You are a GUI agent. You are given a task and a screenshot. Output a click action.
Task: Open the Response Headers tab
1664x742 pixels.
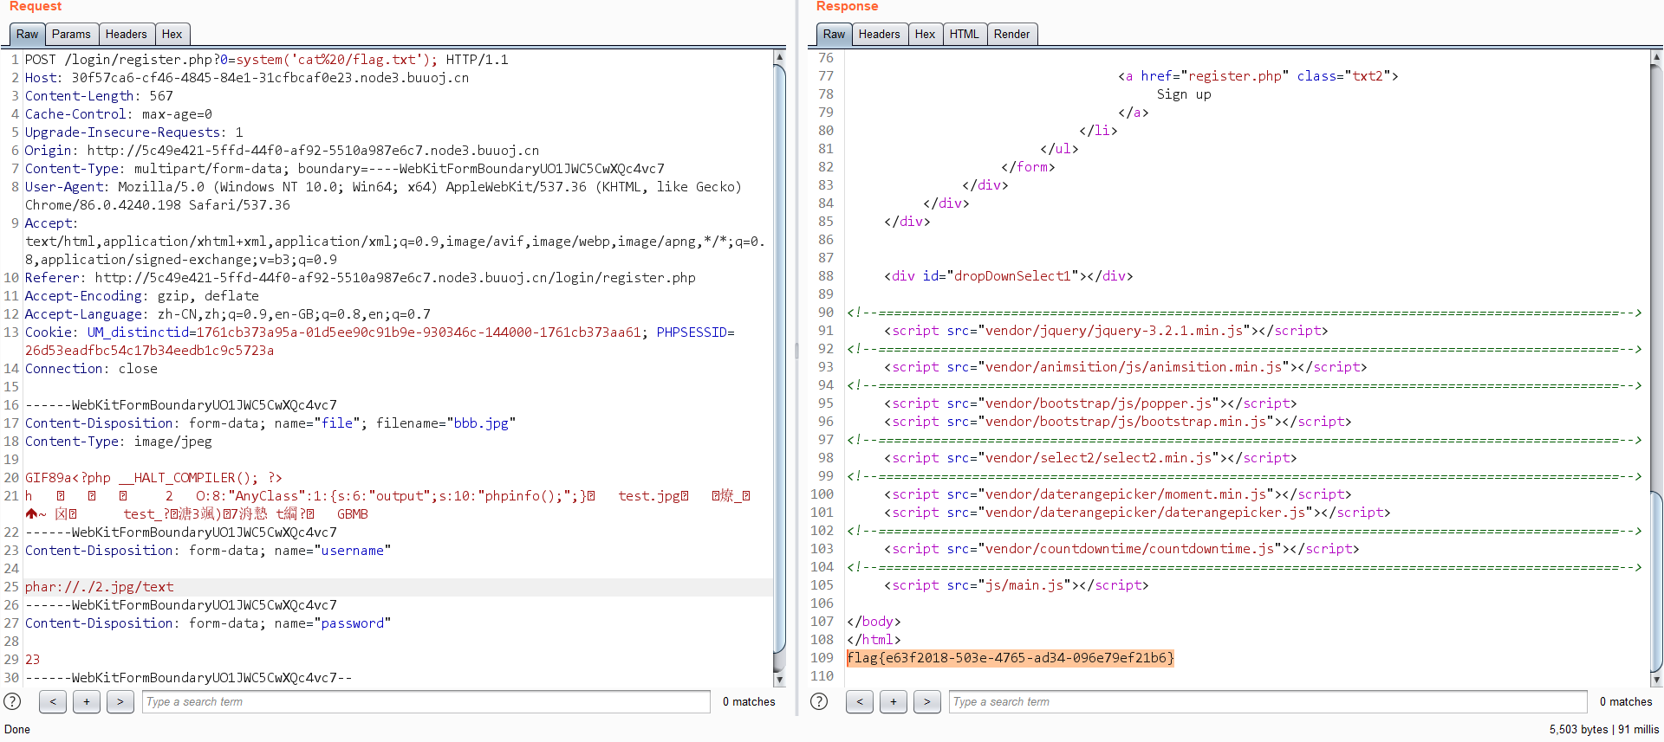(x=880, y=35)
